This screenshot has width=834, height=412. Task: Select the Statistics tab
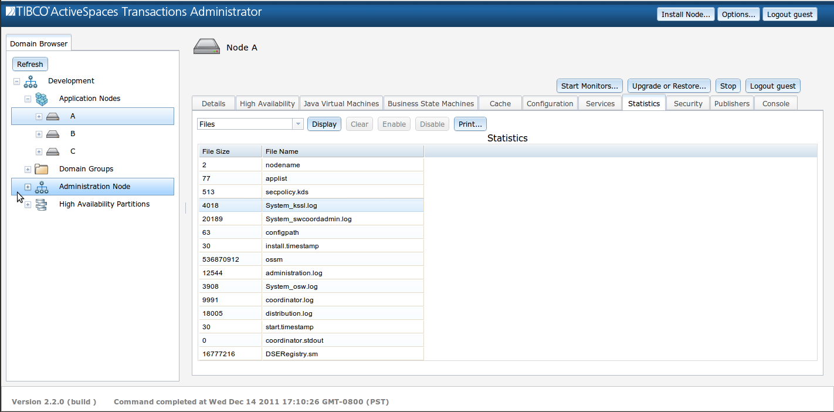[x=644, y=103]
